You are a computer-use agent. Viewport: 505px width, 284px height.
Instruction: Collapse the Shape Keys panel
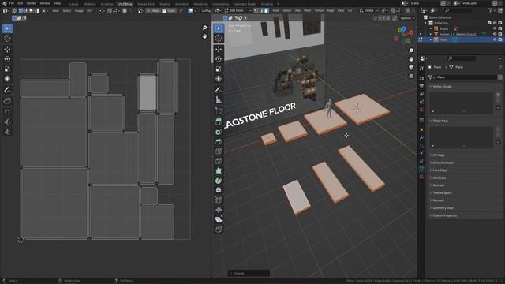[465, 121]
